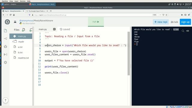Select the main.py editor tab
This screenshot has height=108, width=192.
coord(43,29)
